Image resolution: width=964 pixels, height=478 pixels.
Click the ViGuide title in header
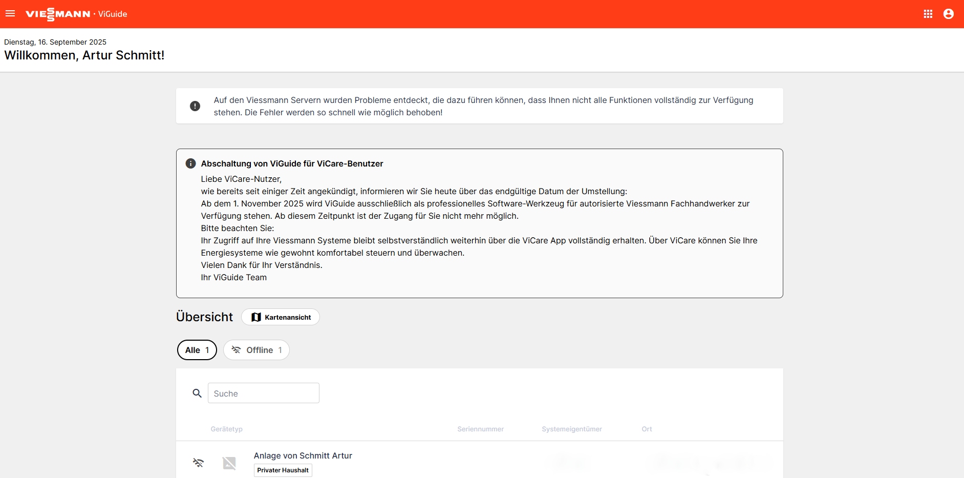(113, 14)
